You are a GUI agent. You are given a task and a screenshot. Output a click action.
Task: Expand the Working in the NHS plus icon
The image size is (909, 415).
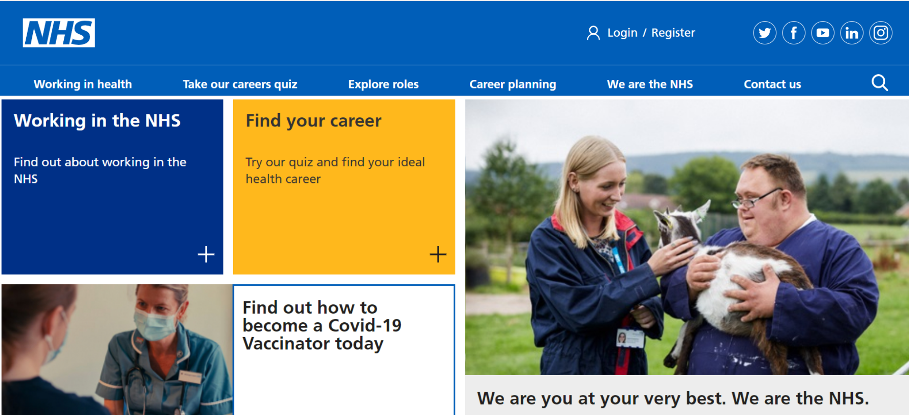(206, 254)
